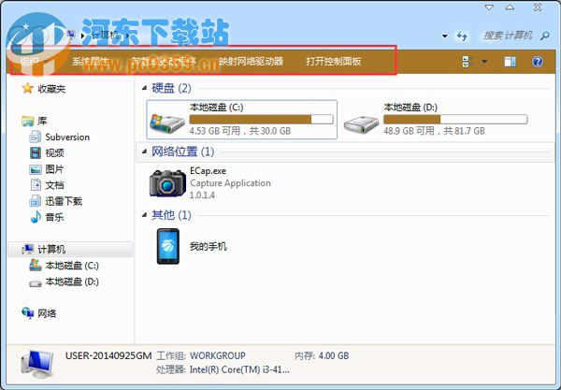Click the 1.0.1.4 version text
Screen dimensions: 561x390
coord(202,195)
